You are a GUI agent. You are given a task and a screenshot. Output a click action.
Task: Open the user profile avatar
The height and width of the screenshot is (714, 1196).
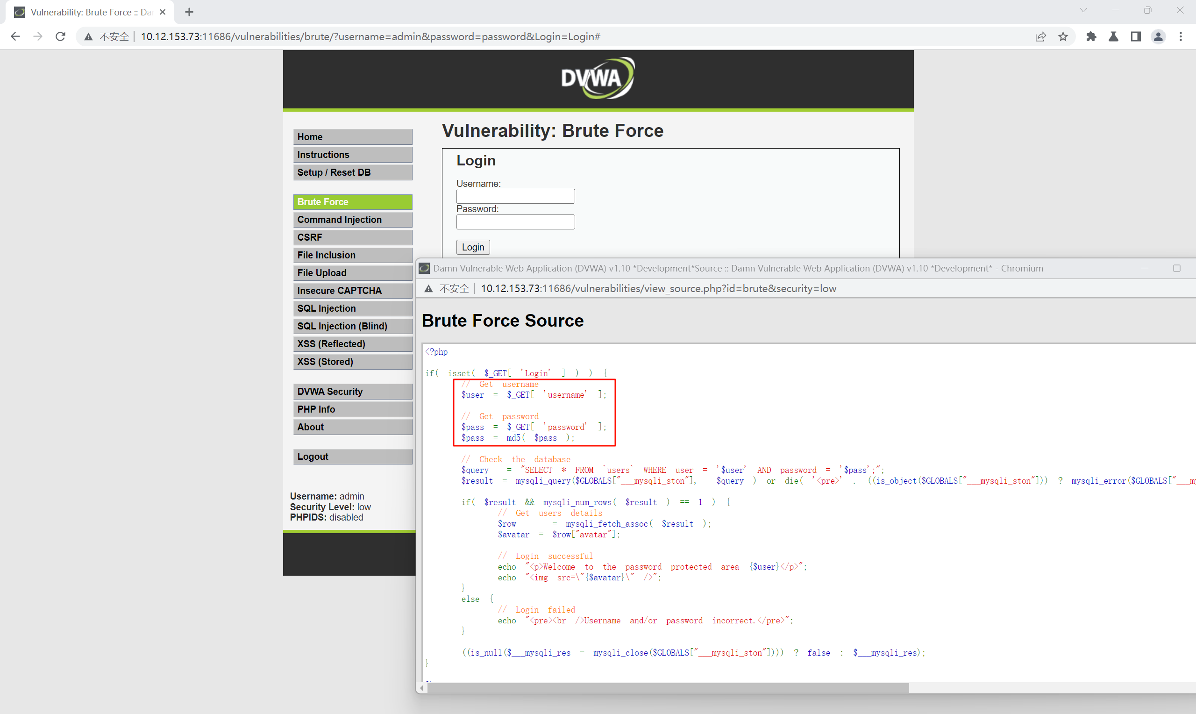[x=1158, y=36]
